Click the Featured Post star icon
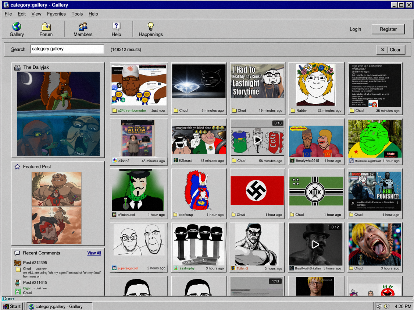Viewport: 414px width, 310px height. click(x=17, y=167)
